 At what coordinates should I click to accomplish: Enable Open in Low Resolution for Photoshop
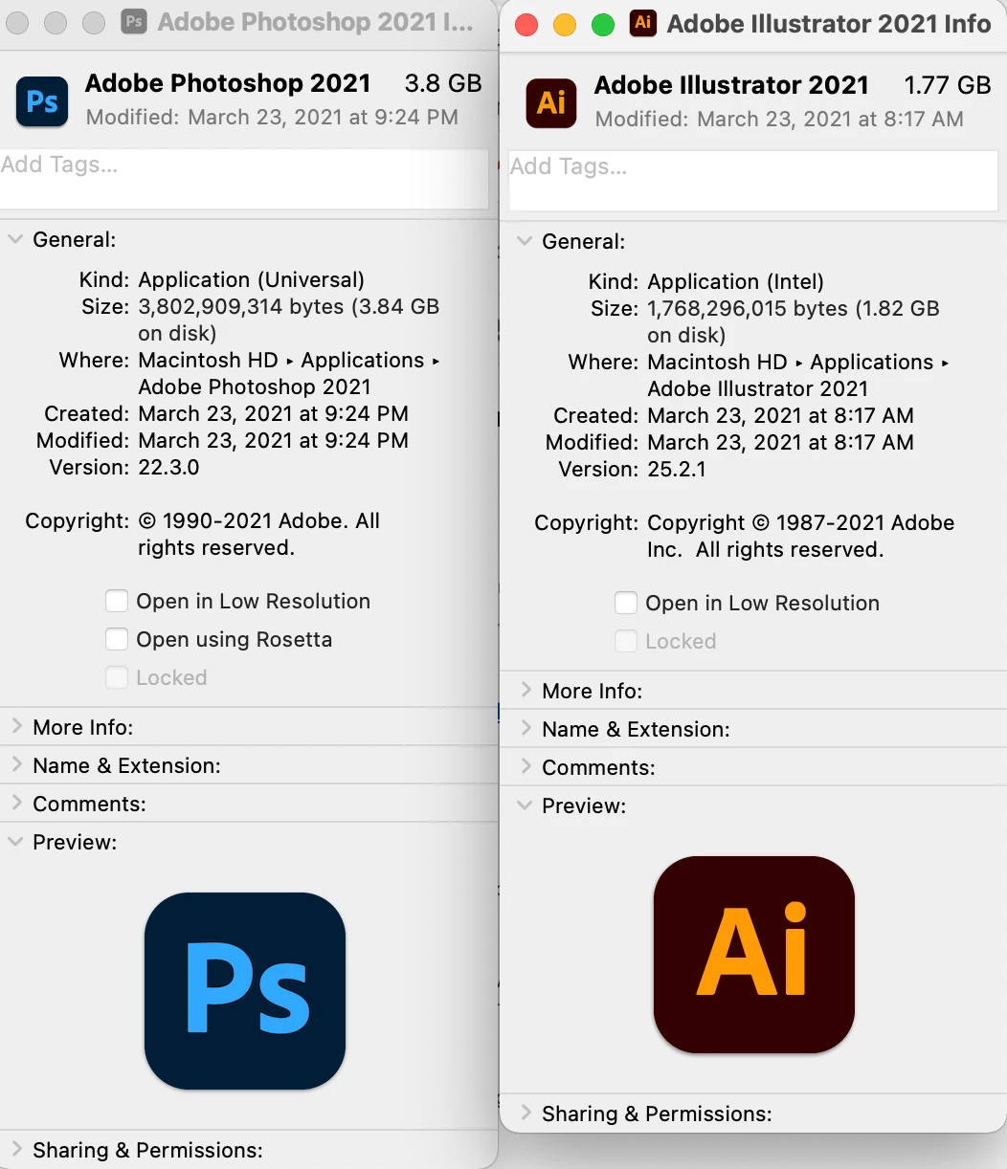click(x=117, y=601)
